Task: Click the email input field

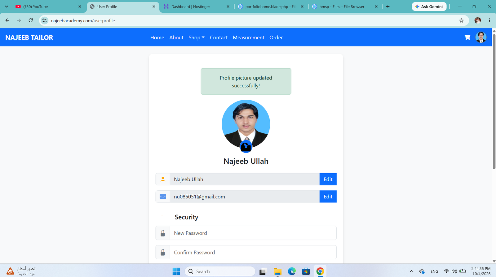Action: tap(245, 197)
